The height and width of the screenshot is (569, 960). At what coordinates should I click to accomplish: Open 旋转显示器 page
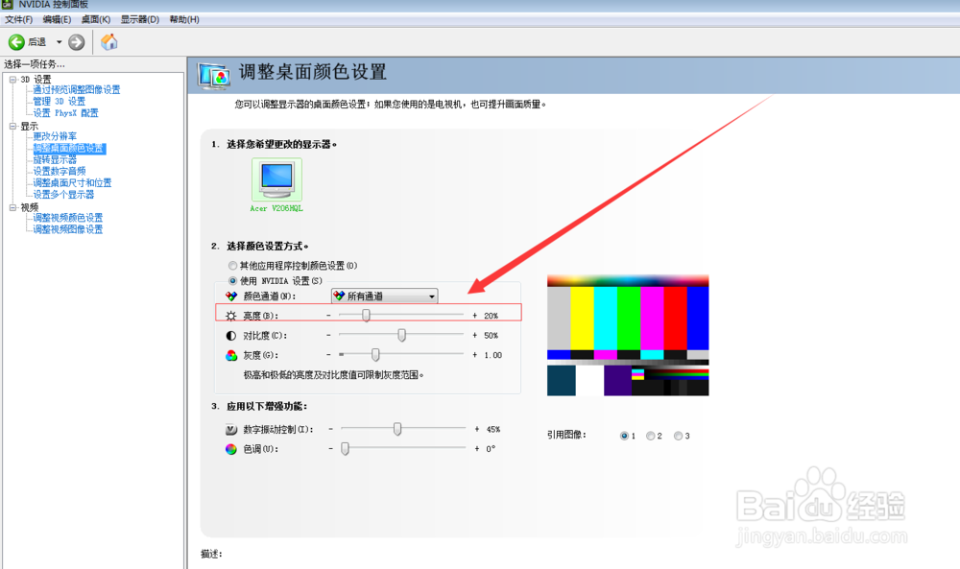[x=55, y=159]
